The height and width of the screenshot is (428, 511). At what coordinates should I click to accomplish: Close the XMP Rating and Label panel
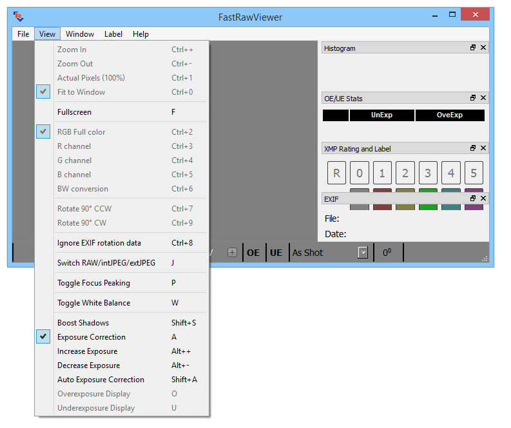(483, 148)
